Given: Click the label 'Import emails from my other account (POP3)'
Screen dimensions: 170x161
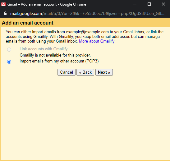Looking at the screenshot, I should [x=59, y=61].
